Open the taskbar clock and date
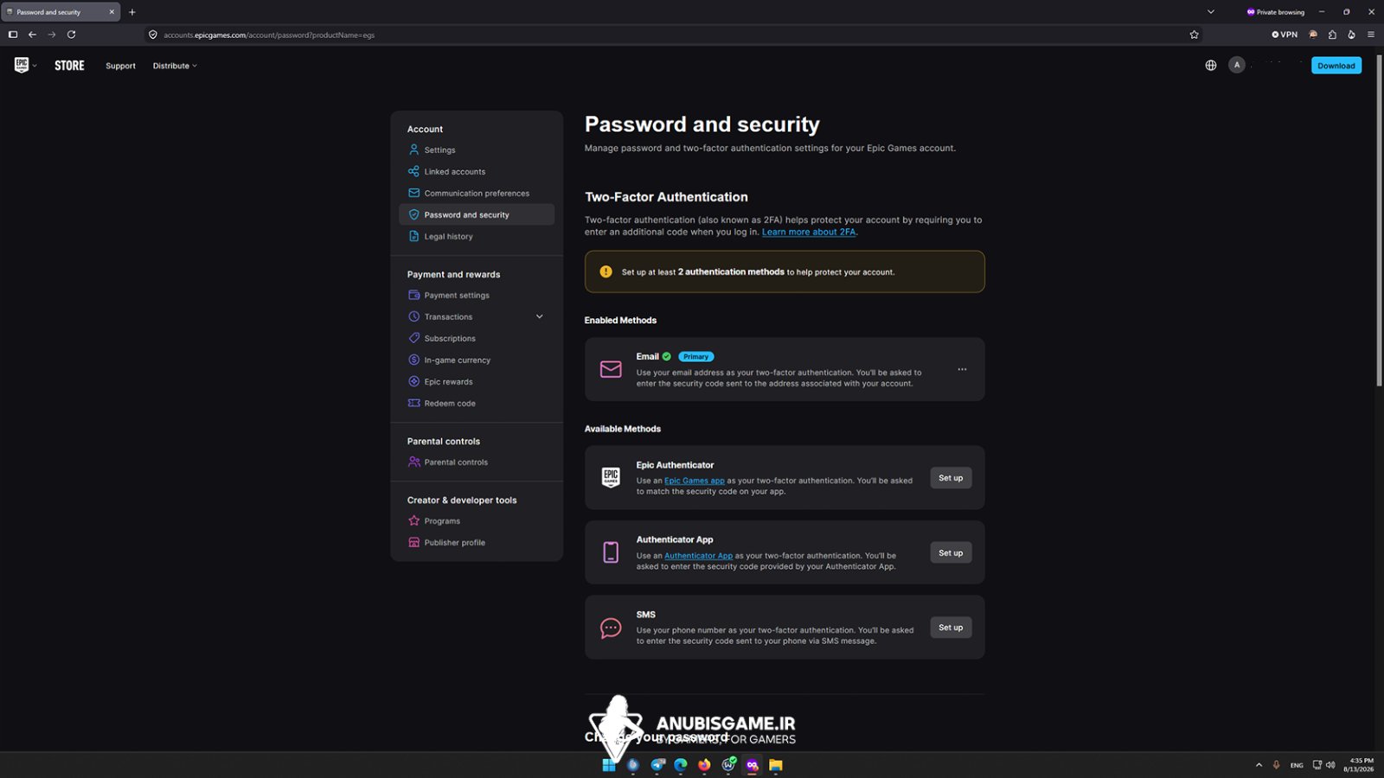This screenshot has height=778, width=1384. click(1358, 765)
